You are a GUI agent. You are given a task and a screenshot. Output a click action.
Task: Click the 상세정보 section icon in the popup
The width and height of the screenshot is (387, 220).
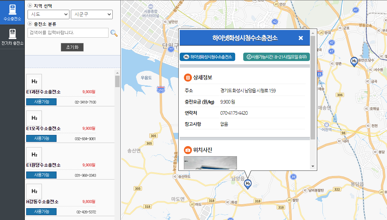tap(187, 77)
